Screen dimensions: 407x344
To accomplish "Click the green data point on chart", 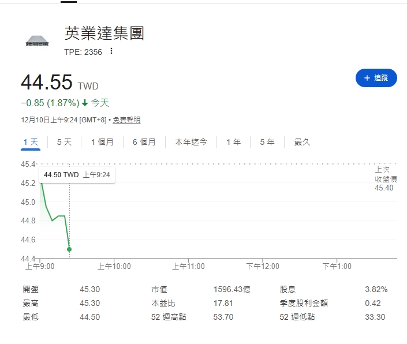I will tap(69, 249).
